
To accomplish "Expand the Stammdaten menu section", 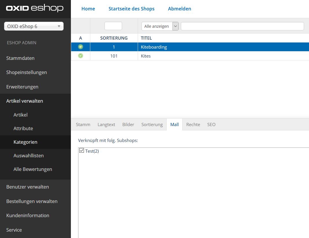I will click(20, 58).
